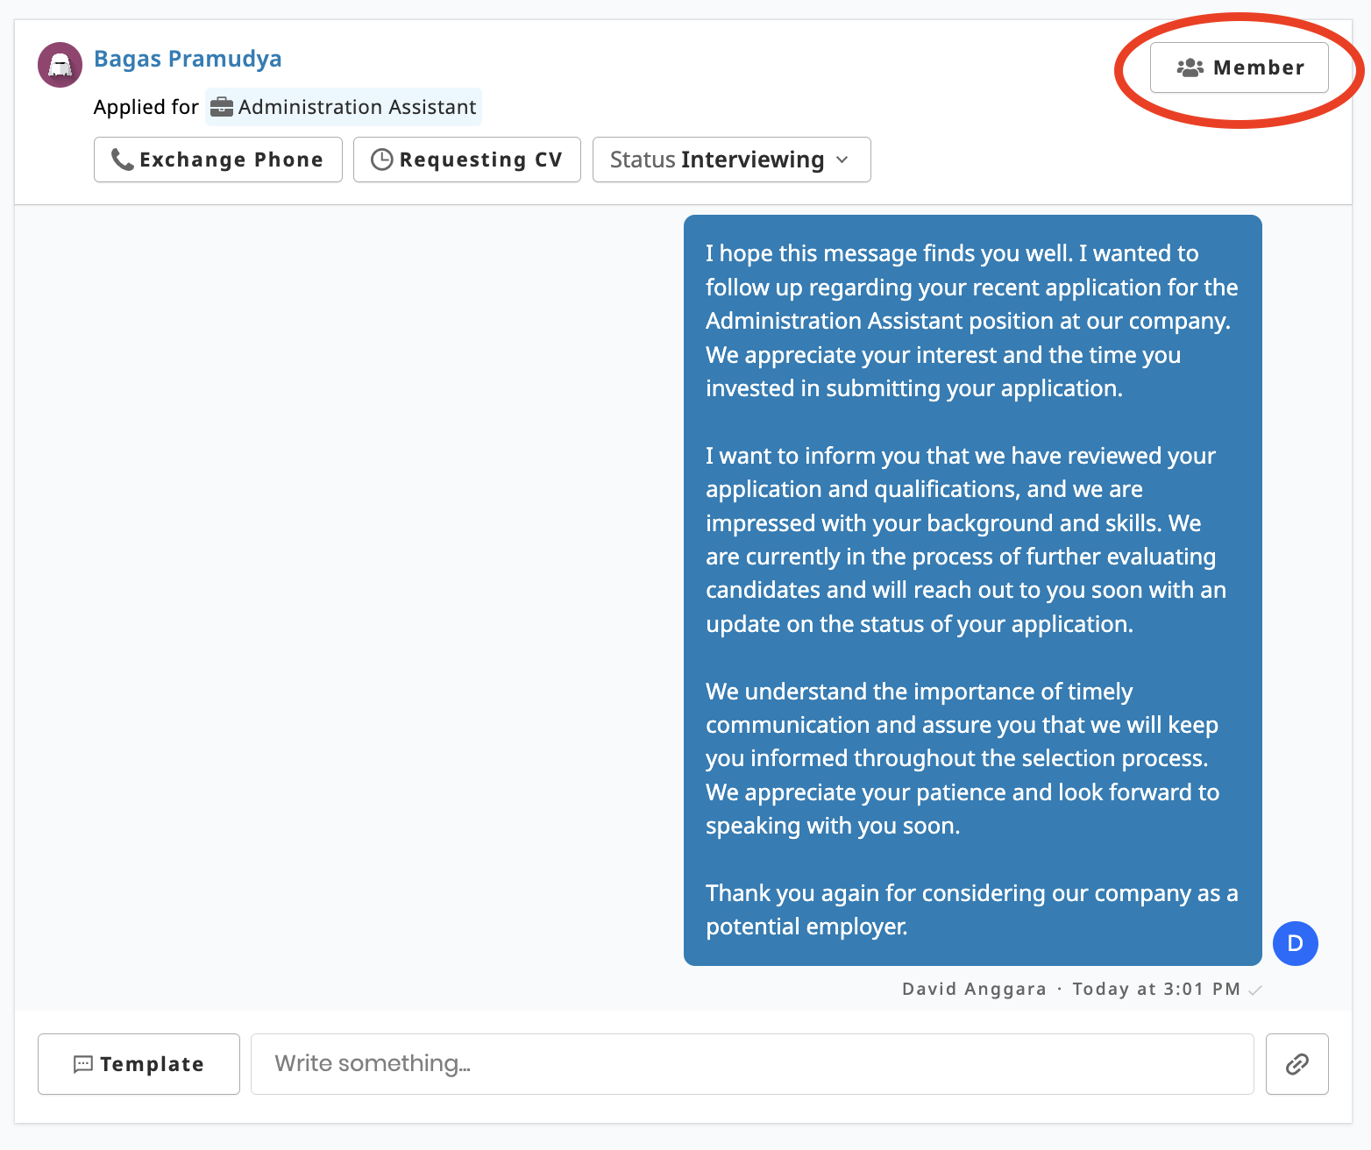
Task: Open the Member button
Action: [1239, 67]
